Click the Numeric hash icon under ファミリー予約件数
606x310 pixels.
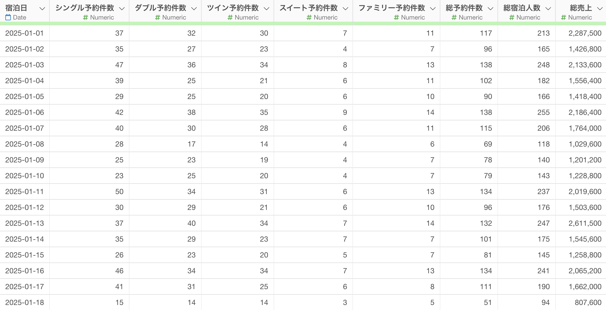point(396,17)
